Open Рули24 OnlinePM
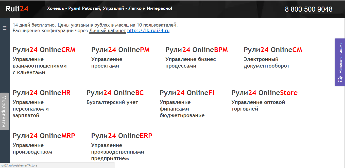Viewport: 345px width, 168px height. (120, 50)
